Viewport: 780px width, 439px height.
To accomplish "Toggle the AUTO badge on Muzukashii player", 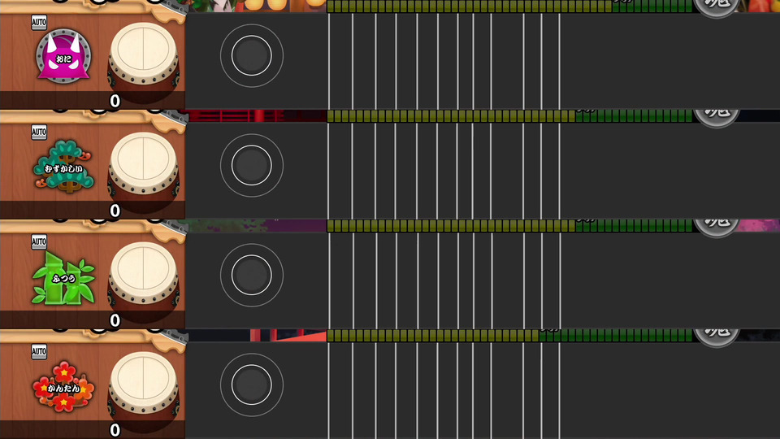I will click(39, 133).
